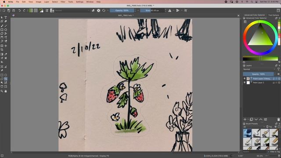Open the brush presets chooser icon
The height and width of the screenshot is (158, 281).
click(x=52, y=11)
